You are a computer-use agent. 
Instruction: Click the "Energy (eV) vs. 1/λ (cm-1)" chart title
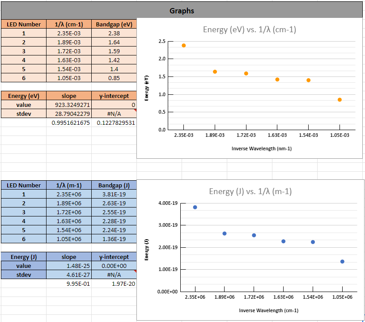point(249,30)
